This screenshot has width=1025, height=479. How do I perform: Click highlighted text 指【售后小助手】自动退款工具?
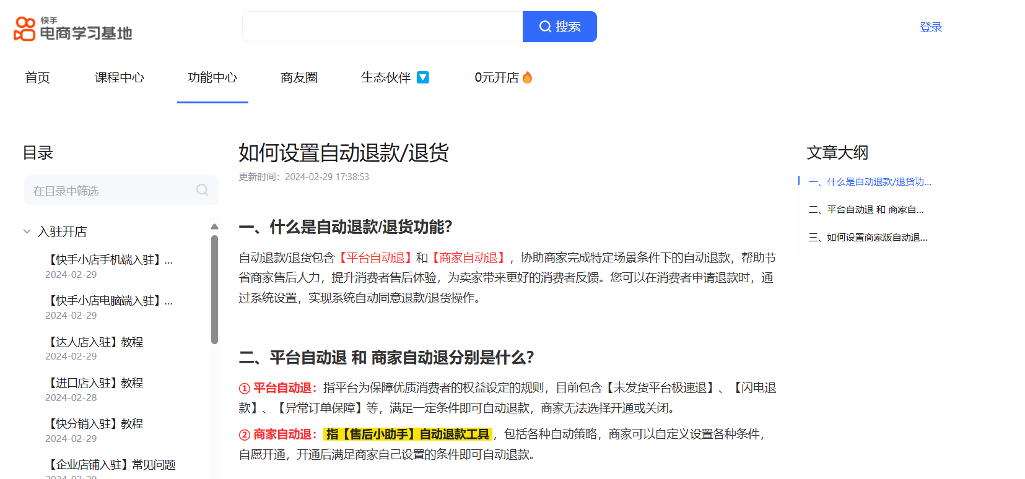click(408, 434)
